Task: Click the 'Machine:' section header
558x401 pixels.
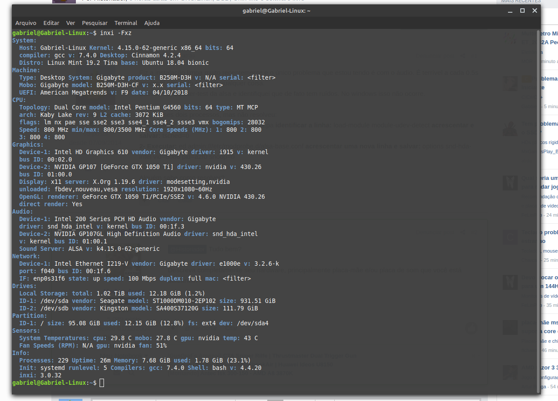Action: point(26,70)
